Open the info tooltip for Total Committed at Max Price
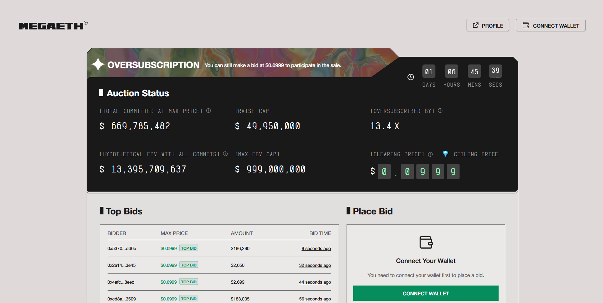Viewport: 603px width, 303px height. point(209,111)
